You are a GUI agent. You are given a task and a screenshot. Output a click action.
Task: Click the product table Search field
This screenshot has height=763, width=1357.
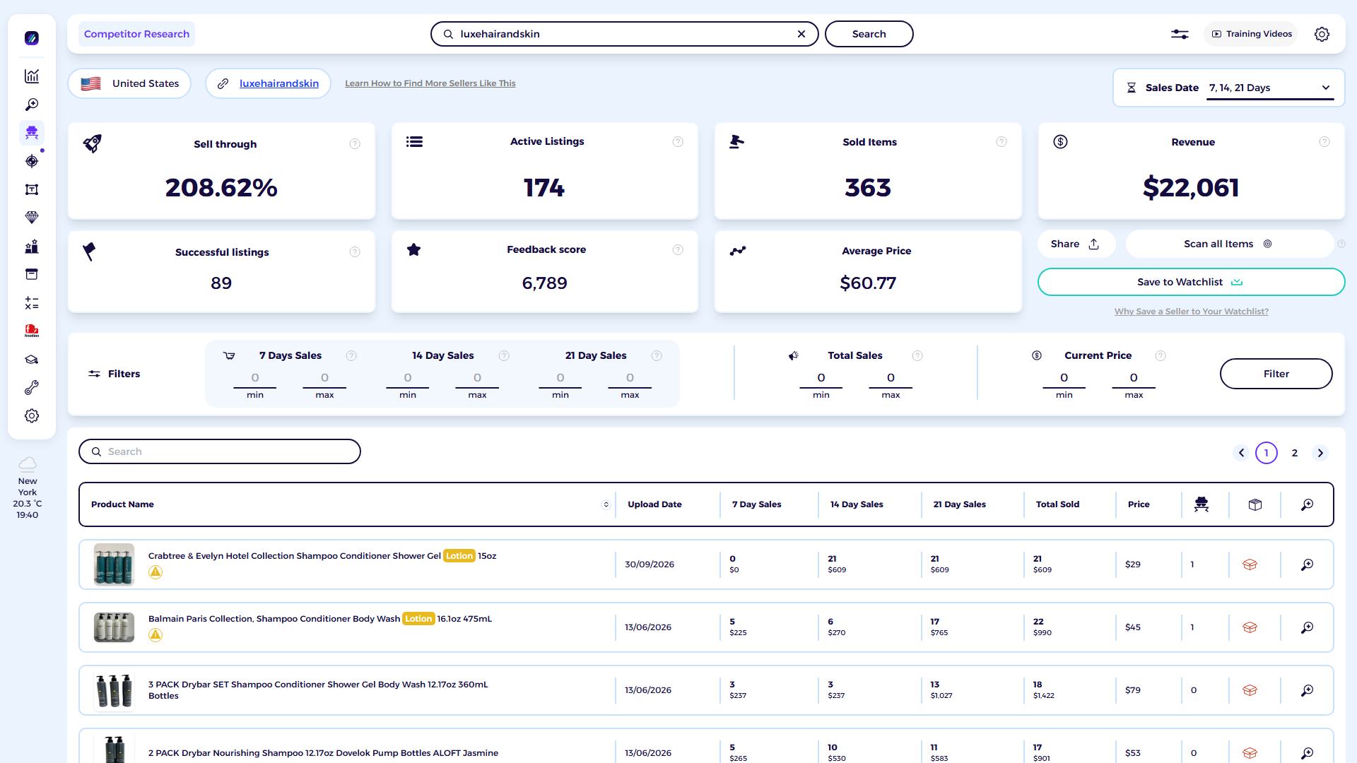coord(220,451)
